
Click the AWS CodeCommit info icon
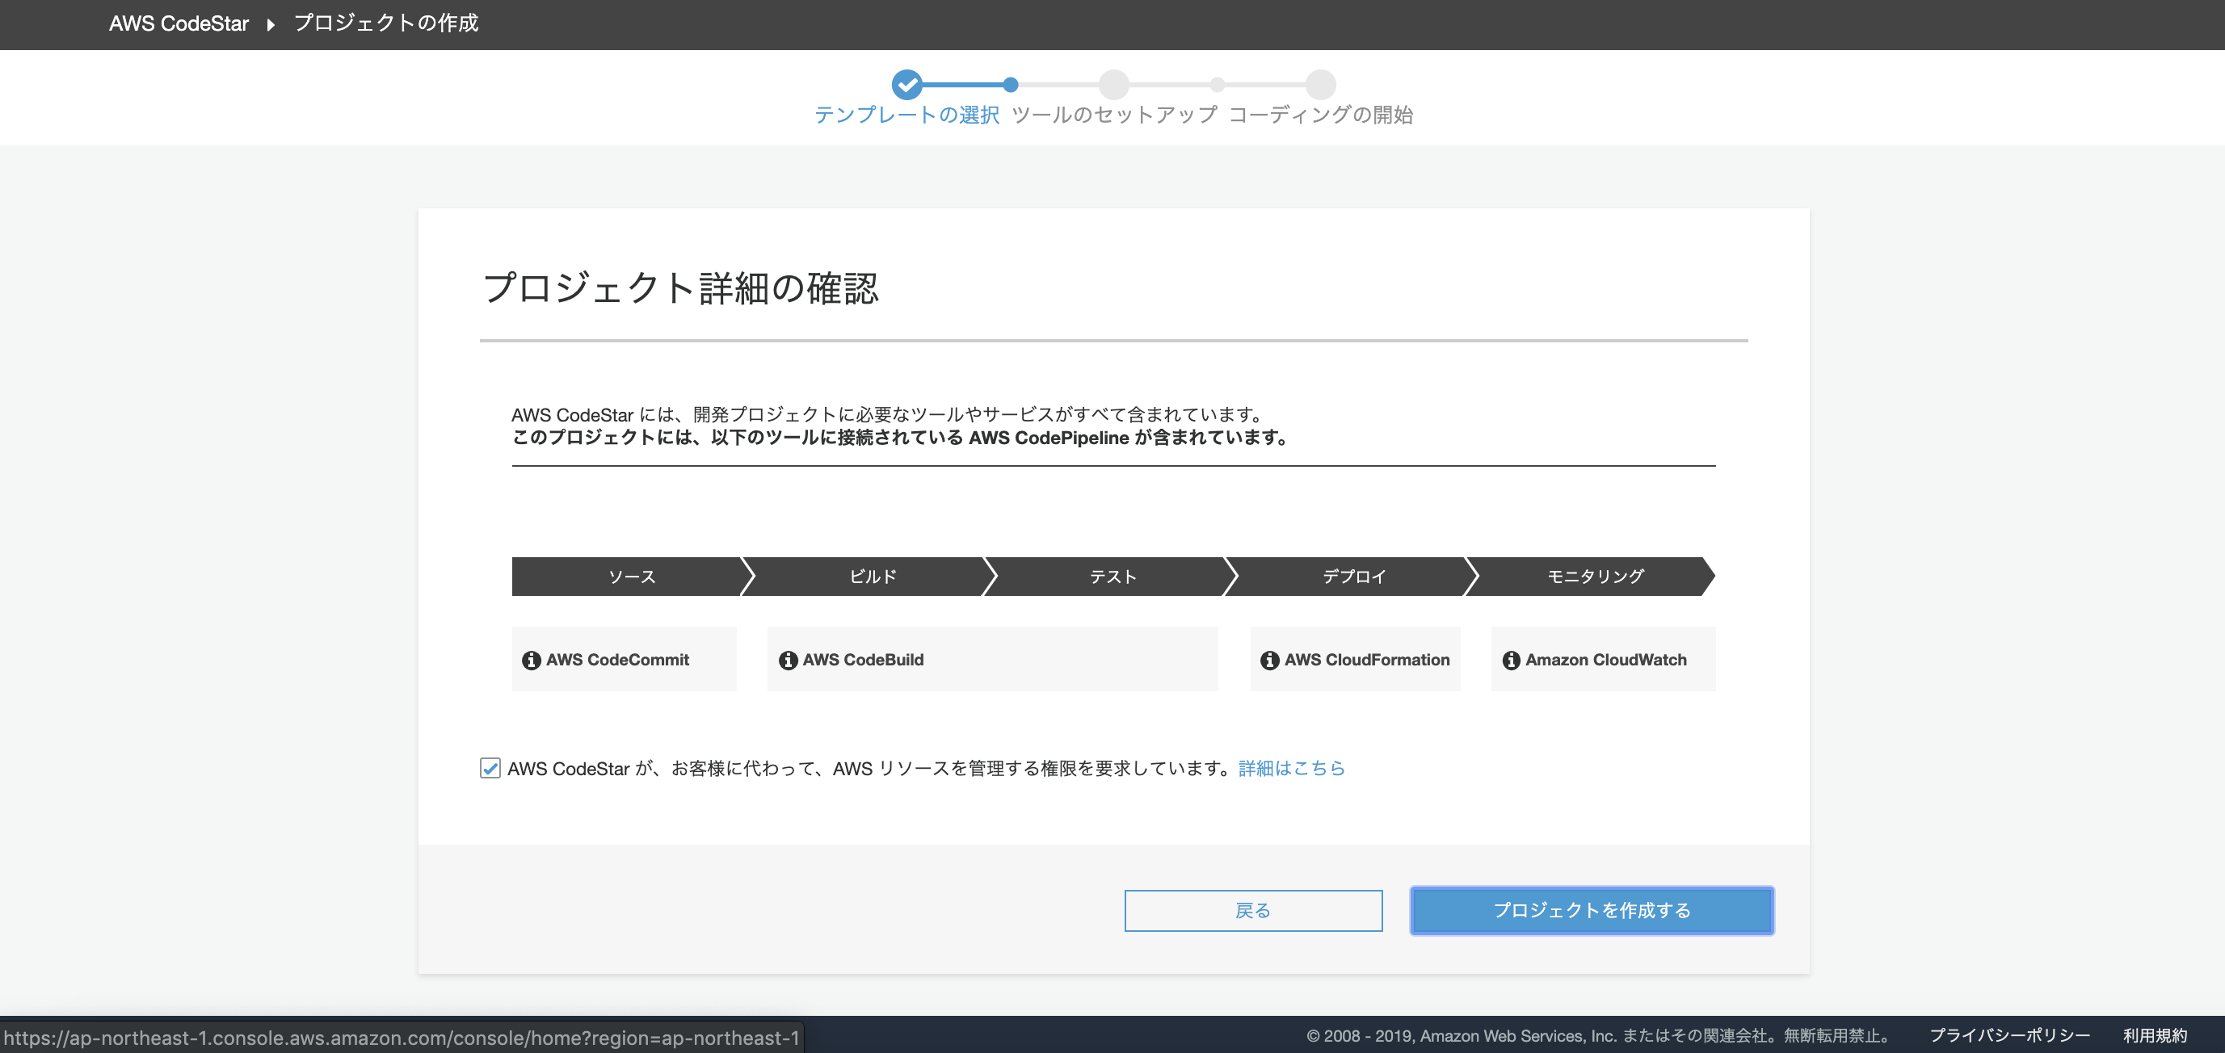(x=531, y=661)
